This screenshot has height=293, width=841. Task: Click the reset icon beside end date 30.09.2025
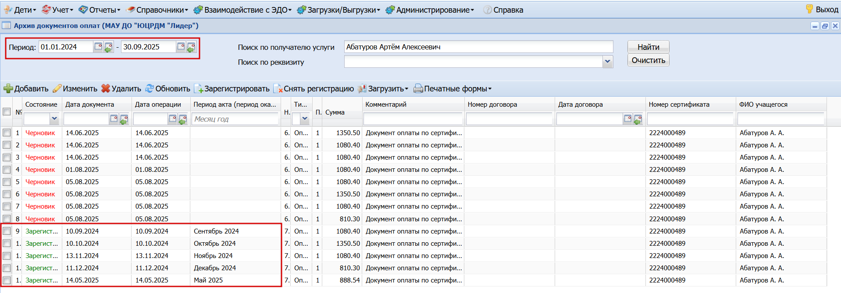[191, 47]
